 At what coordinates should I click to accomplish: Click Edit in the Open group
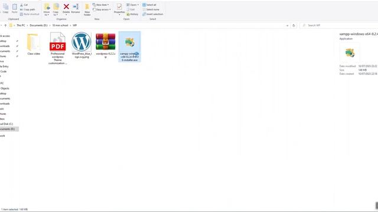(131, 9)
